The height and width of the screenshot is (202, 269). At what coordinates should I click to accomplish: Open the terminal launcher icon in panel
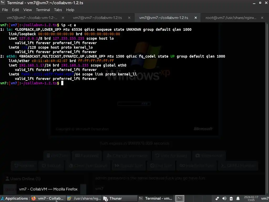click(180, 198)
